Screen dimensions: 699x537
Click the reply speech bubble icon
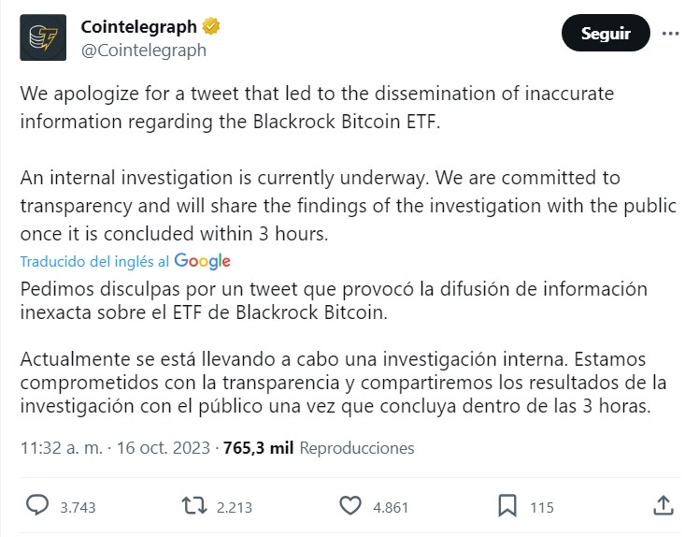(x=37, y=506)
